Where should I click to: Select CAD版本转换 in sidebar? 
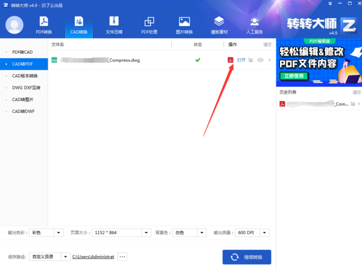(25, 76)
